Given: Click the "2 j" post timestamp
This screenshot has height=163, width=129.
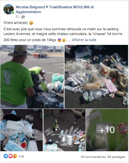Looking at the screenshot, I should (x=17, y=17).
